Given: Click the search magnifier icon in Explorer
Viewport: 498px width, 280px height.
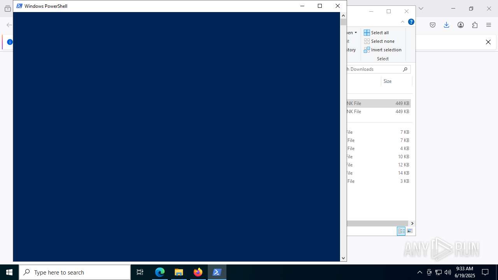Looking at the screenshot, I should 405,69.
